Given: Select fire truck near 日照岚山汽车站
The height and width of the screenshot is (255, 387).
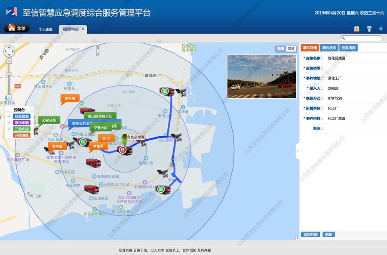Looking at the screenshot, I should point(92,189).
